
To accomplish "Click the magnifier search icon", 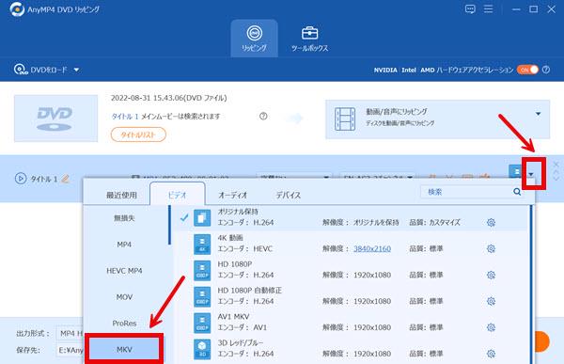I will [517, 192].
